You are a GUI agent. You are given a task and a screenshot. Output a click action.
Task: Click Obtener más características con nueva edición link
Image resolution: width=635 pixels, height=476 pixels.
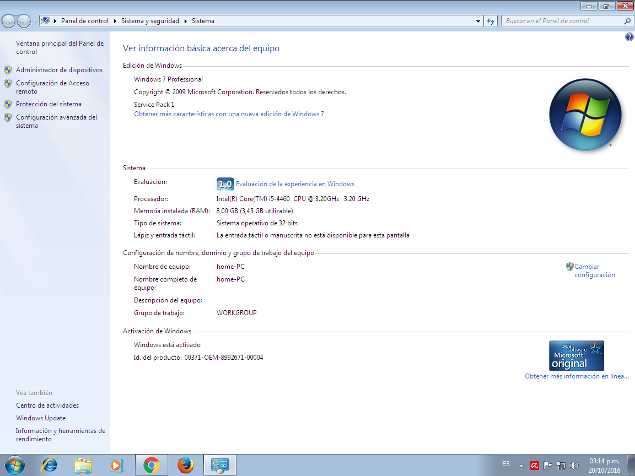pyautogui.click(x=229, y=114)
